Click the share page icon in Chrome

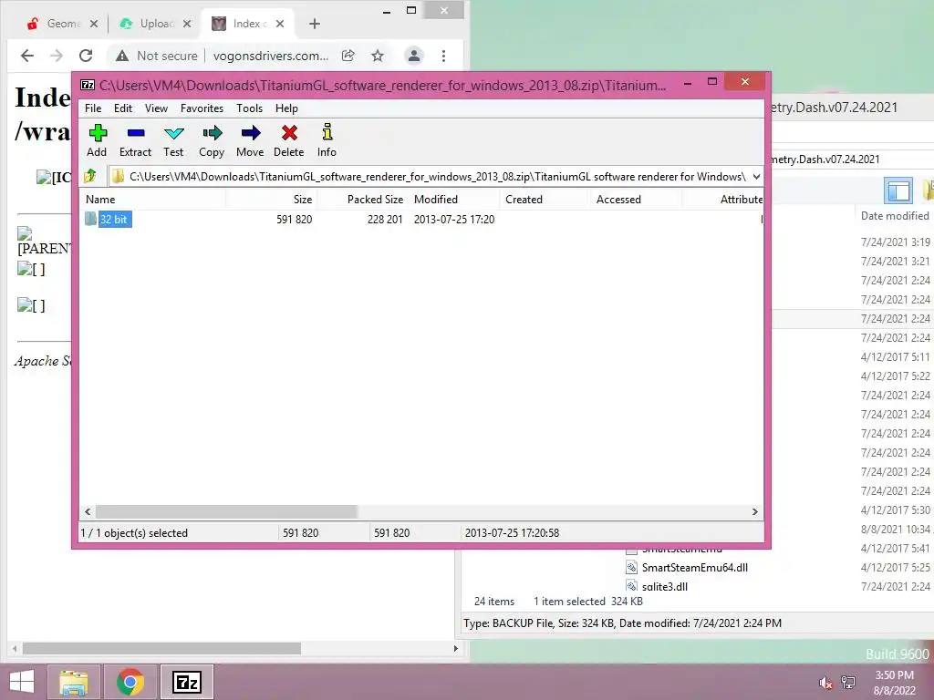(348, 56)
